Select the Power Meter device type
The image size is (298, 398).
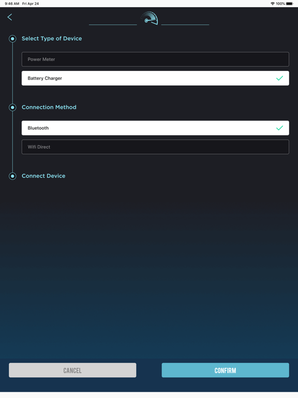[x=155, y=59]
